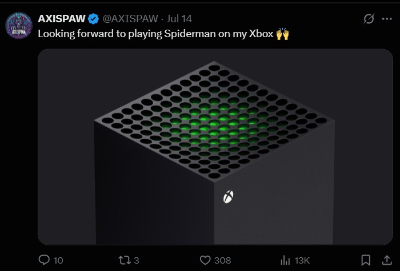Click the 13K views count
Screen dimensions: 400x271
302,261
